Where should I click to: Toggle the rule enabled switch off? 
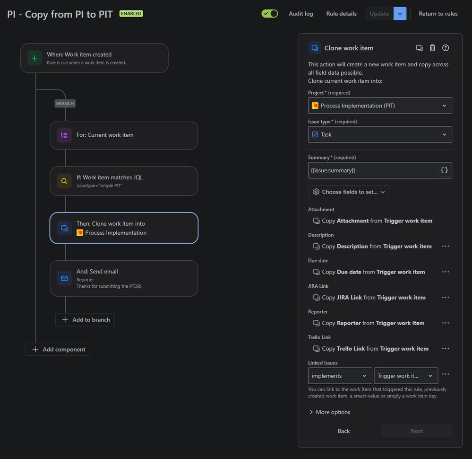270,14
